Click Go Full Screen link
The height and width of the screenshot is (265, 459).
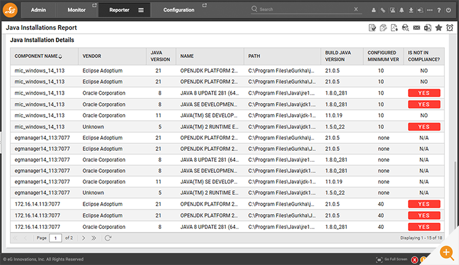point(395,259)
